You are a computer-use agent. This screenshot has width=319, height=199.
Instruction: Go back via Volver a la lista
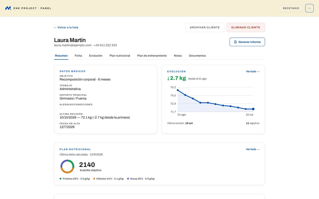66,27
